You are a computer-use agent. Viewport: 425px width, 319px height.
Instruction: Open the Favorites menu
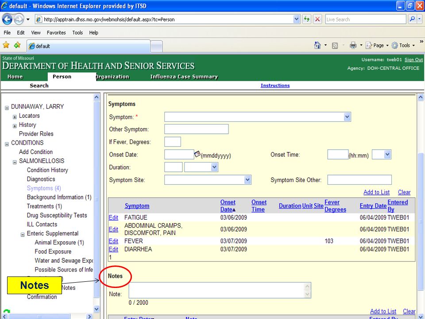[56, 32]
